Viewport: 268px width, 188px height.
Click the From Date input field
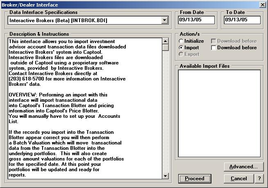click(196, 20)
